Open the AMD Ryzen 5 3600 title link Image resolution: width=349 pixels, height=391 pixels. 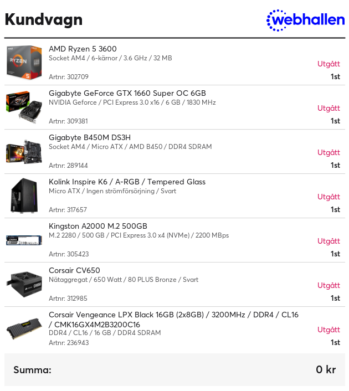point(83,49)
